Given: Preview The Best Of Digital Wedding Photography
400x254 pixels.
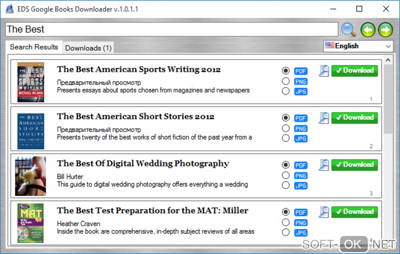Looking at the screenshot, I should coord(324,165).
